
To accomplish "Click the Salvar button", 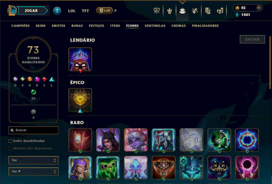I will pyautogui.click(x=252, y=39).
